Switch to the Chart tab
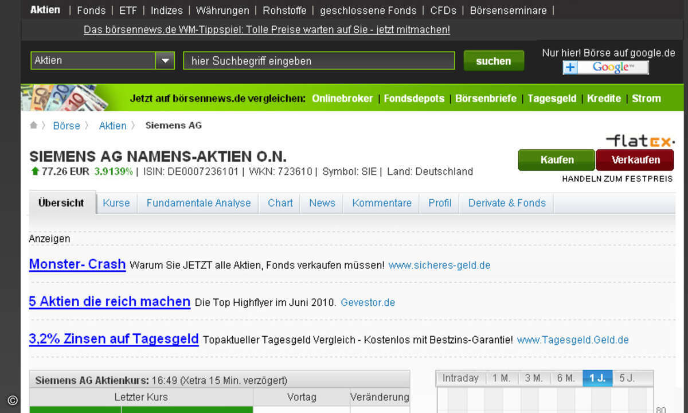Image resolution: width=688 pixels, height=413 pixels. click(280, 203)
